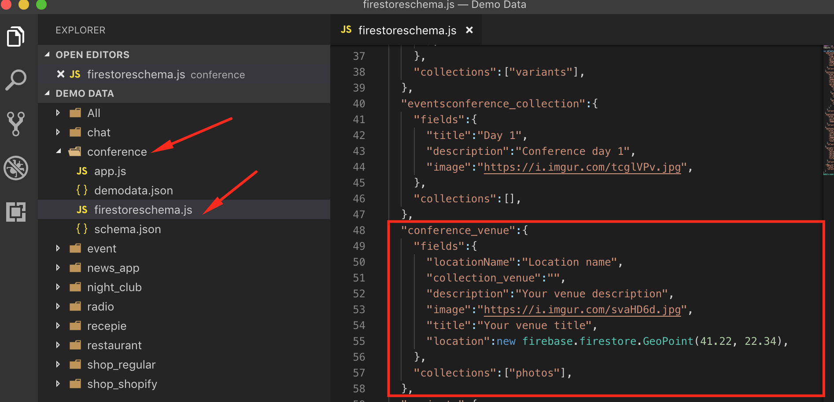This screenshot has width=834, height=402.
Task: Click the "variants" string on line 38
Action: [x=541, y=72]
